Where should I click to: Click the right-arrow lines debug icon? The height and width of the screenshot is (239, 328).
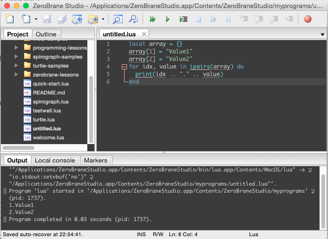[x=289, y=19]
